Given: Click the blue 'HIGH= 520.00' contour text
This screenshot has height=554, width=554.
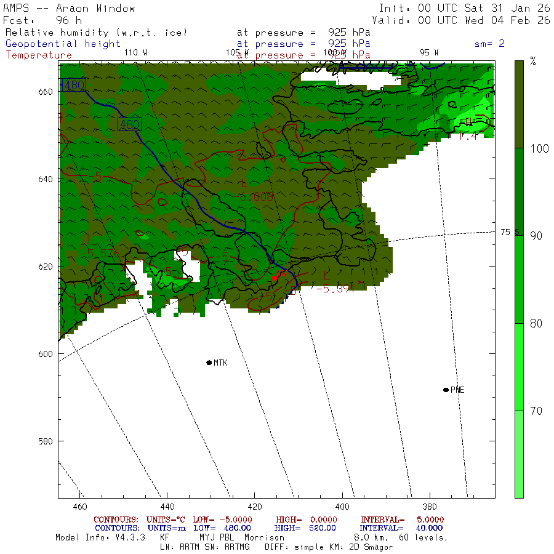Looking at the screenshot, I should 305,528.
